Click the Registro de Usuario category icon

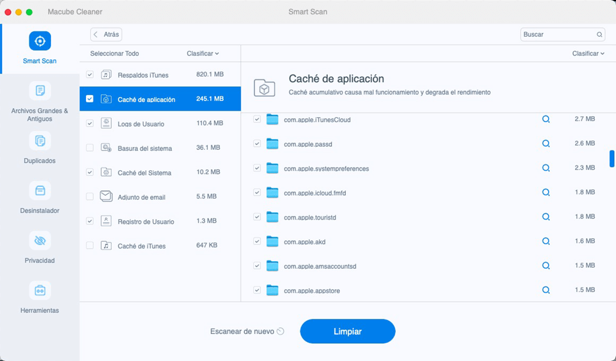[x=106, y=221]
